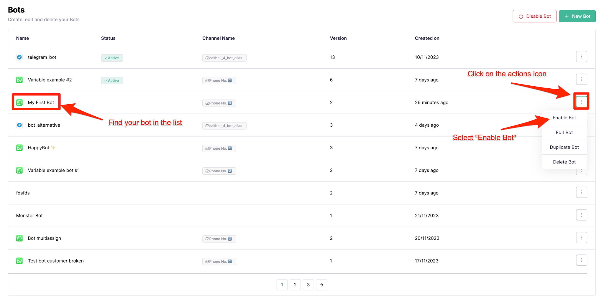The width and height of the screenshot is (604, 299).
Task: Select Enable Bot from the menu
Action: point(564,118)
